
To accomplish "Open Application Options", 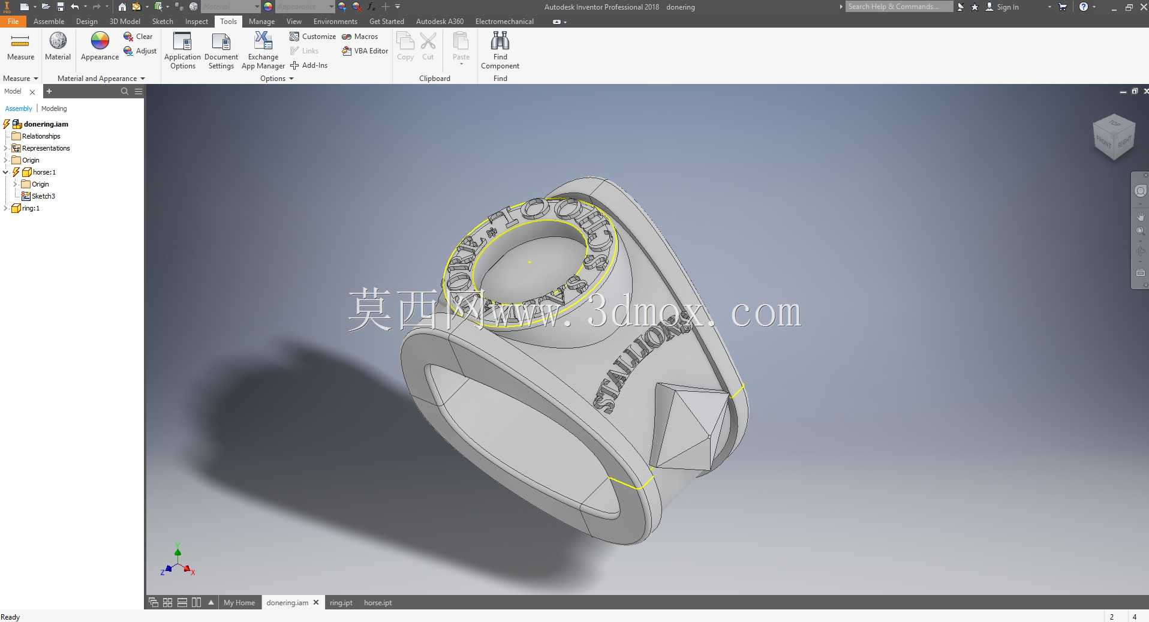I will 182,51.
